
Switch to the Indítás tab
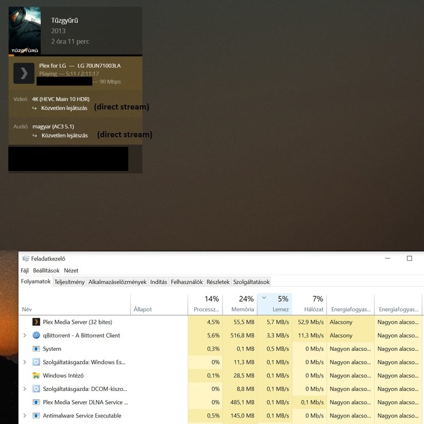click(x=158, y=282)
